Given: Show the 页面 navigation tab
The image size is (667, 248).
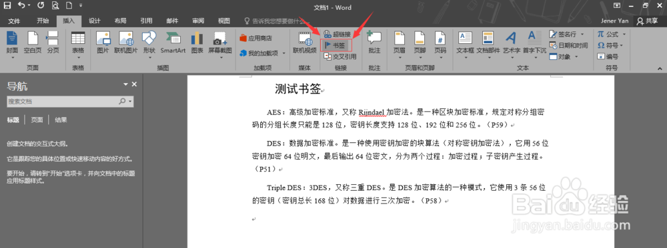Looking at the screenshot, I should tap(37, 120).
